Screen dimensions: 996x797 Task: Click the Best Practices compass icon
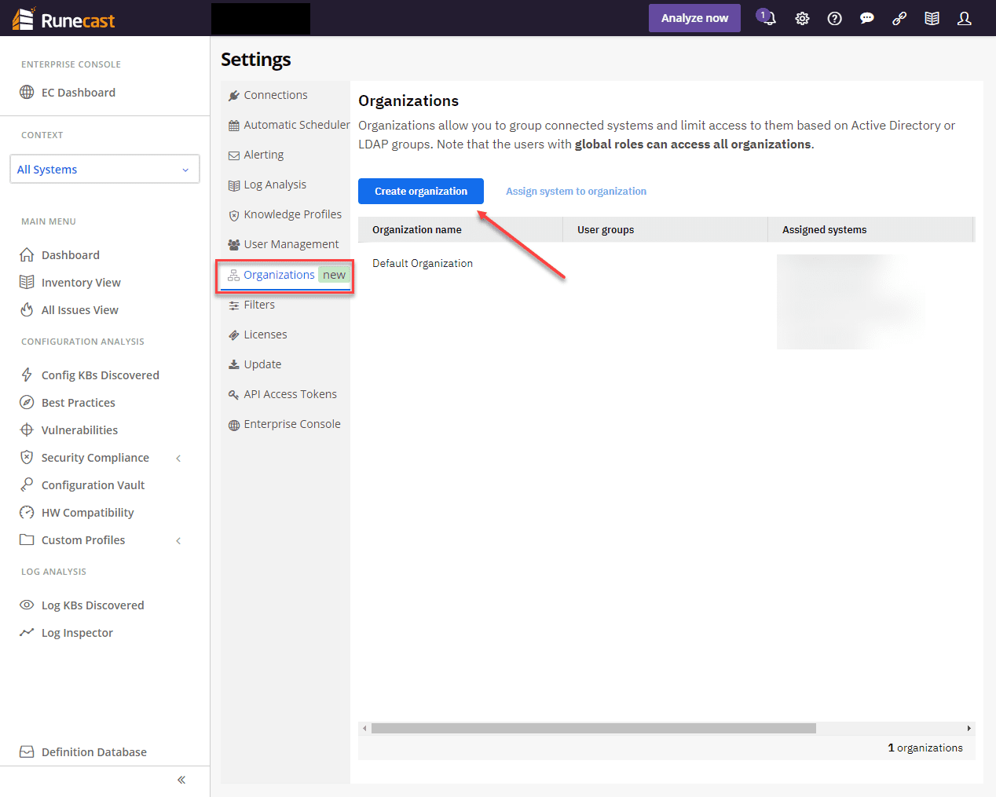click(x=27, y=402)
